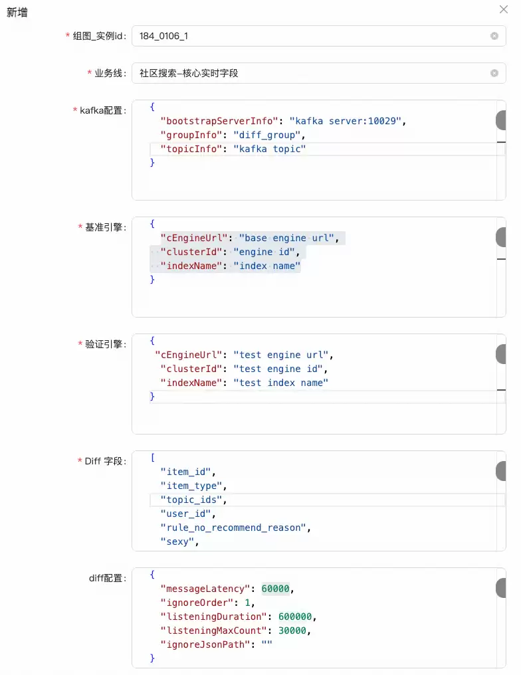
Task: Click the kafka配置 editor scrollbar handle
Action: (x=501, y=121)
